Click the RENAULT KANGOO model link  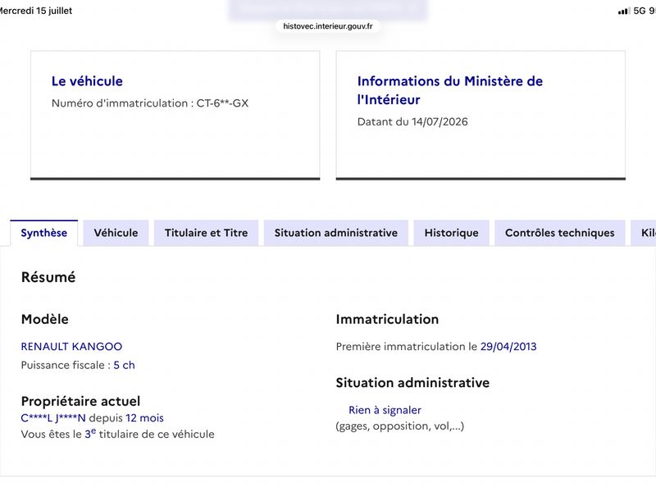pos(71,346)
